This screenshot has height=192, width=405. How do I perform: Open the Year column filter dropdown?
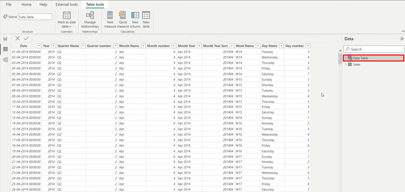click(54, 46)
